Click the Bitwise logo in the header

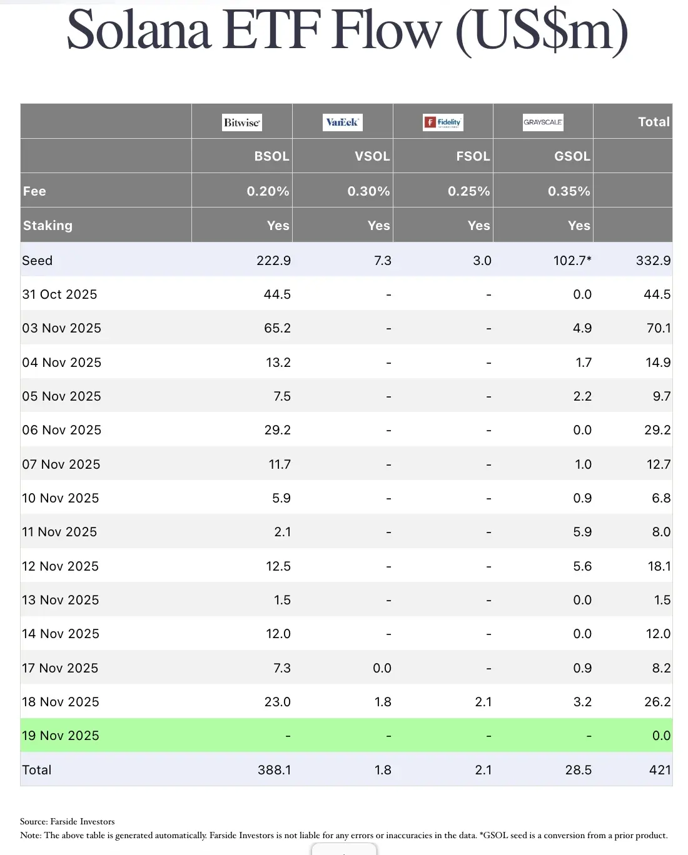[242, 122]
